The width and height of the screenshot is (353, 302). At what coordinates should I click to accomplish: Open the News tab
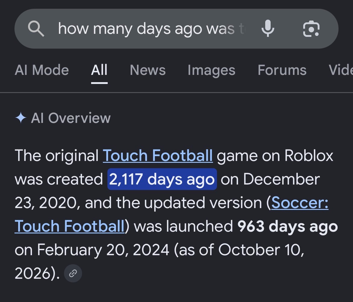148,70
